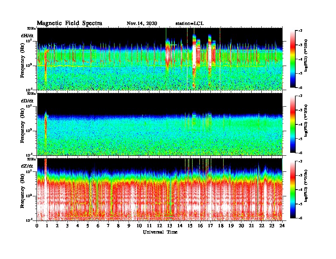Click the dH/dt spectrogram plot

coord(160,59)
